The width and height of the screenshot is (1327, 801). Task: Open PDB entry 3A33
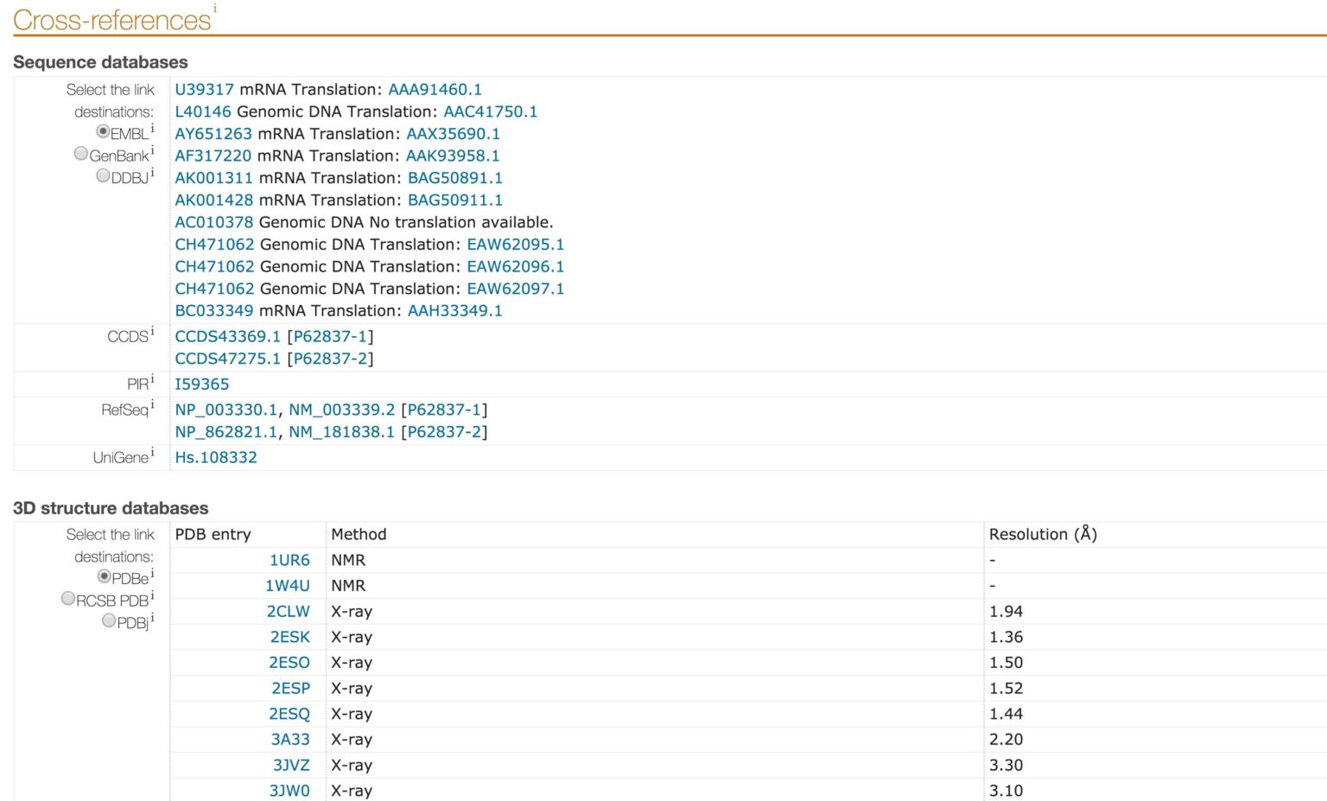pos(290,740)
